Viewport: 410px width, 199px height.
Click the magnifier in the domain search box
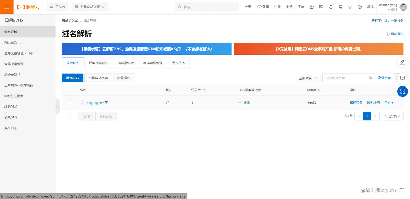371,78
